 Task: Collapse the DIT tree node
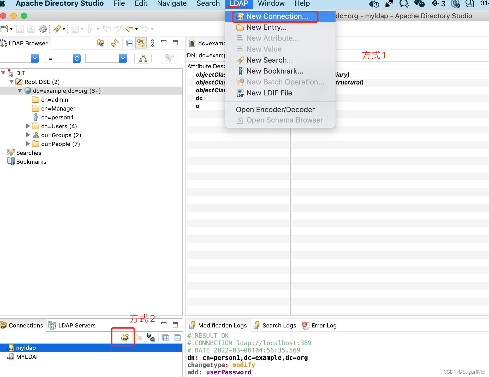(x=3, y=73)
